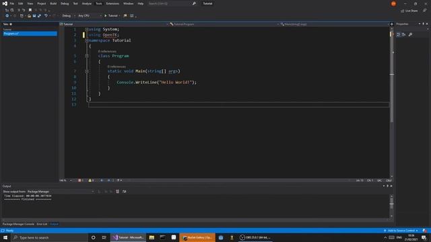Viewport: 431px width, 242px height.
Task: Open File Explorer from the taskbar
Action: pos(152,237)
